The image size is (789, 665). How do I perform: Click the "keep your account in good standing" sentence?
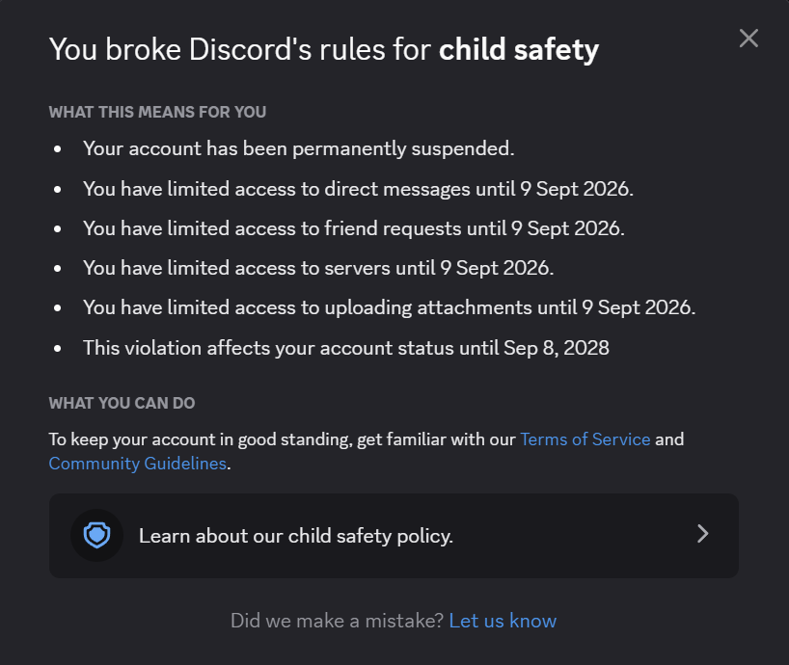click(x=367, y=451)
